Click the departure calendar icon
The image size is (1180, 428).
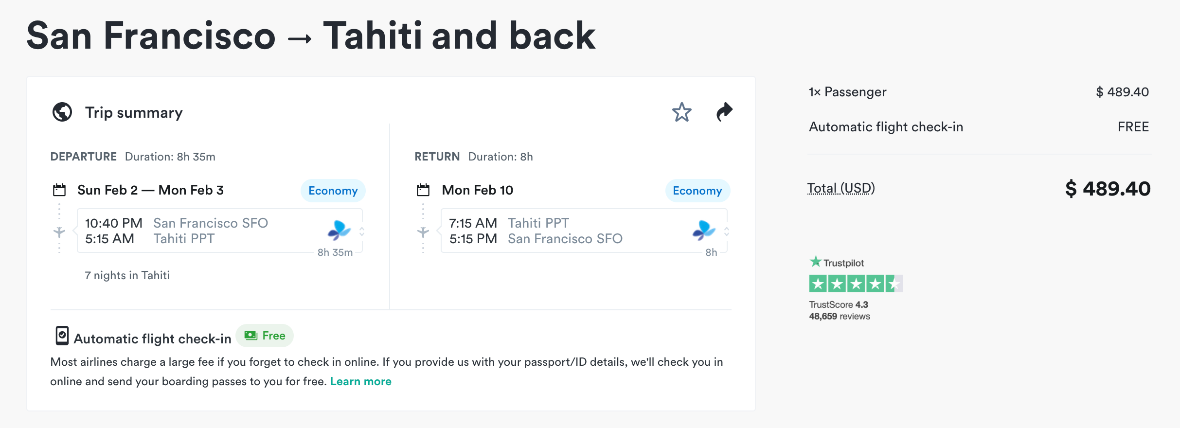[59, 190]
